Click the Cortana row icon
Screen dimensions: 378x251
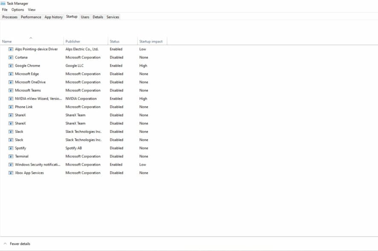11,57
